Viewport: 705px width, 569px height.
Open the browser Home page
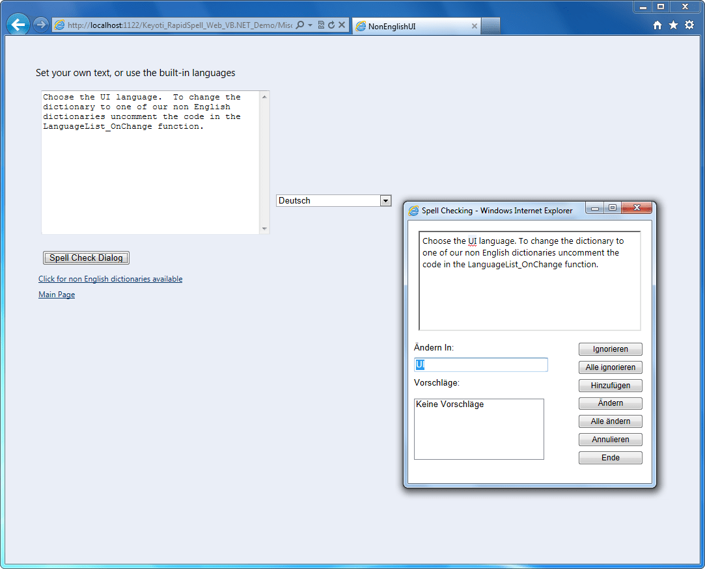657,24
